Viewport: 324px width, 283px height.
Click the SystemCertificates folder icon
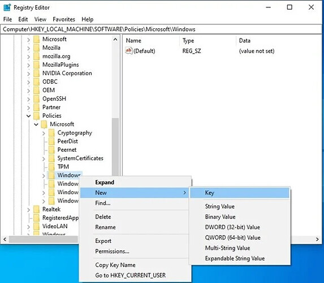51,158
